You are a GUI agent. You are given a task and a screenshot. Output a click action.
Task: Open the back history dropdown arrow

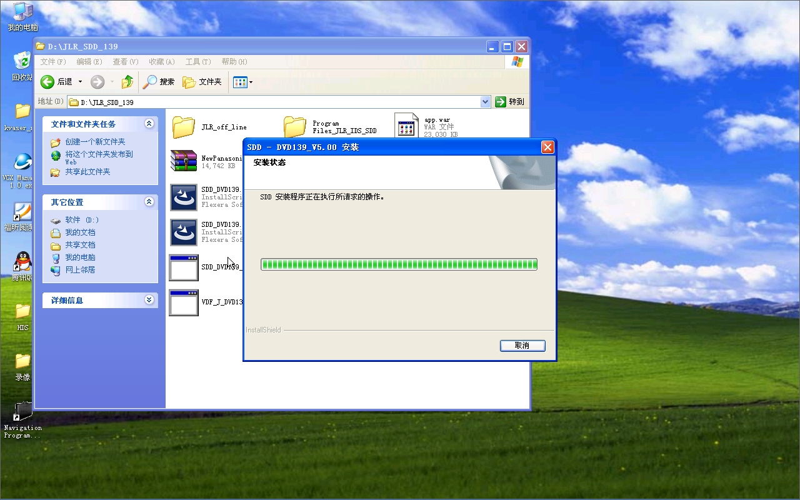80,82
